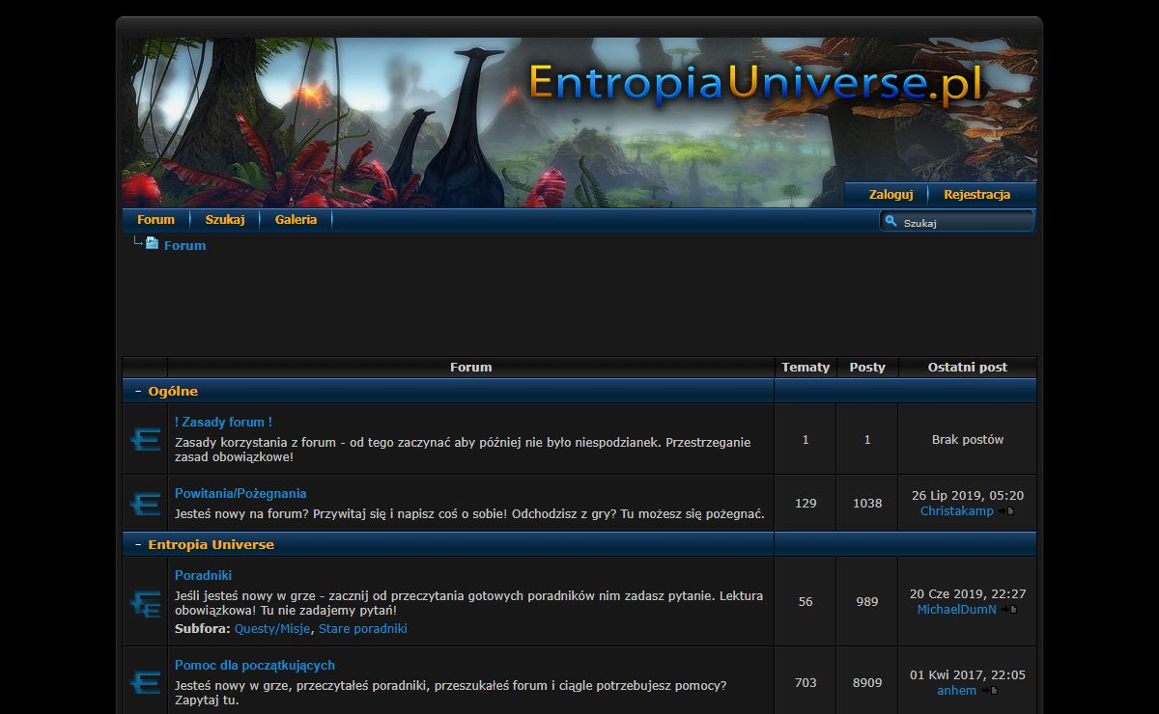Open the Poradniki board
Viewport: 1159px width, 714px height.
[203, 575]
